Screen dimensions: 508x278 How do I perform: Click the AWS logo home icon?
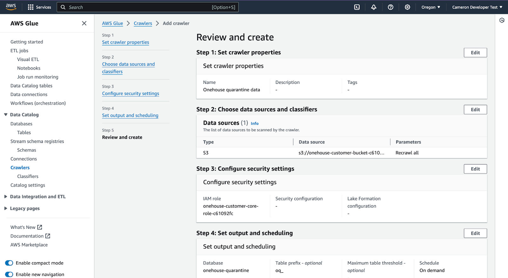[x=11, y=7]
